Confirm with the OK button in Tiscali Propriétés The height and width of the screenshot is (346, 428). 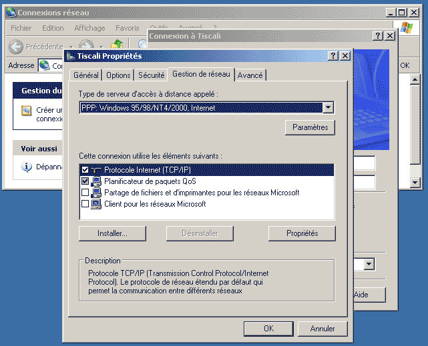[x=268, y=329]
